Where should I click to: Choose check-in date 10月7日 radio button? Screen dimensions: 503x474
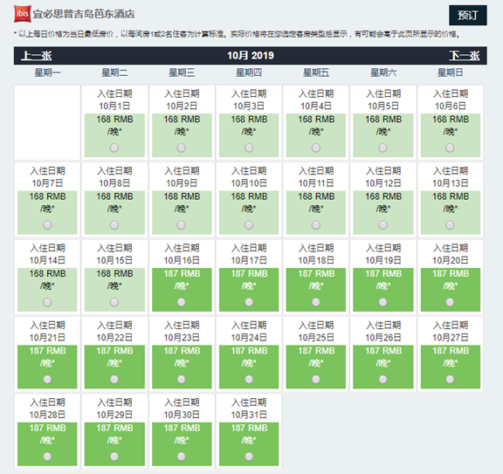click(47, 225)
